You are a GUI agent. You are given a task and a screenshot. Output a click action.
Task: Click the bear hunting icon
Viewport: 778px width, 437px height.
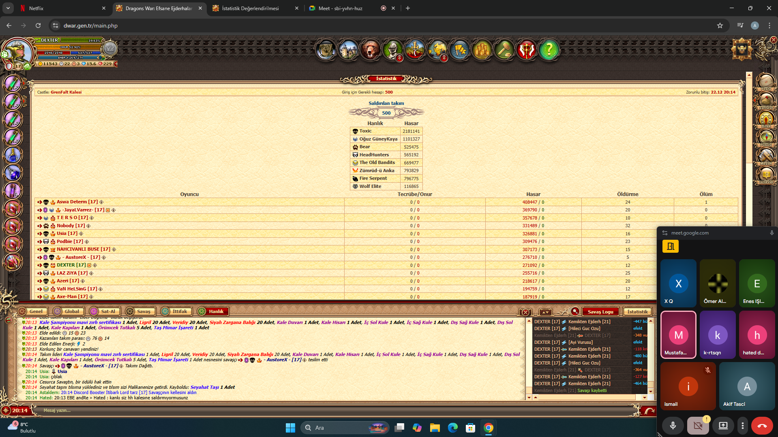click(x=370, y=50)
